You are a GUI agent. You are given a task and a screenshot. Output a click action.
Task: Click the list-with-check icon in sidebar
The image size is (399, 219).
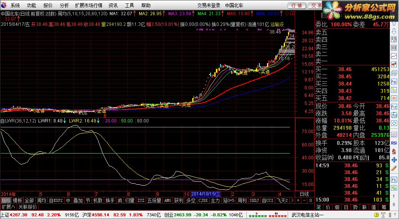(394, 39)
